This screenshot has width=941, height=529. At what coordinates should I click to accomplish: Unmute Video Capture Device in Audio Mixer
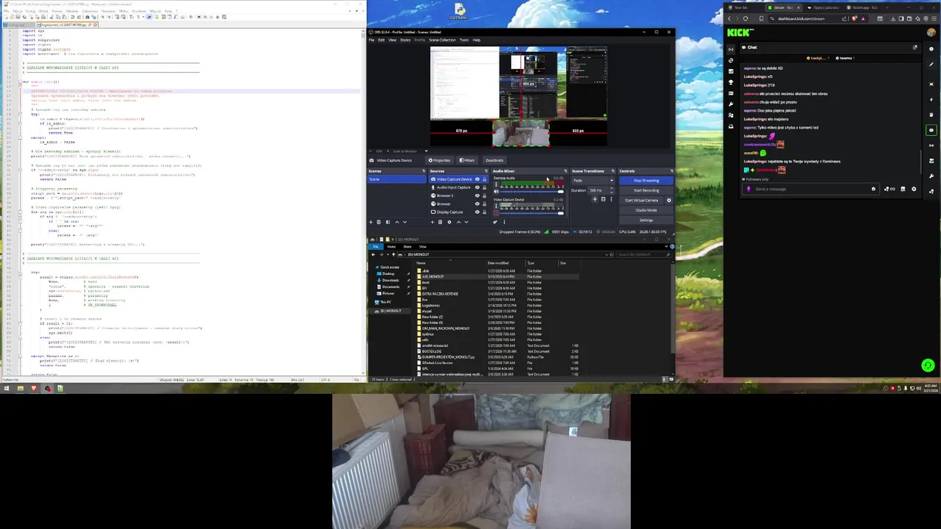pyautogui.click(x=496, y=213)
